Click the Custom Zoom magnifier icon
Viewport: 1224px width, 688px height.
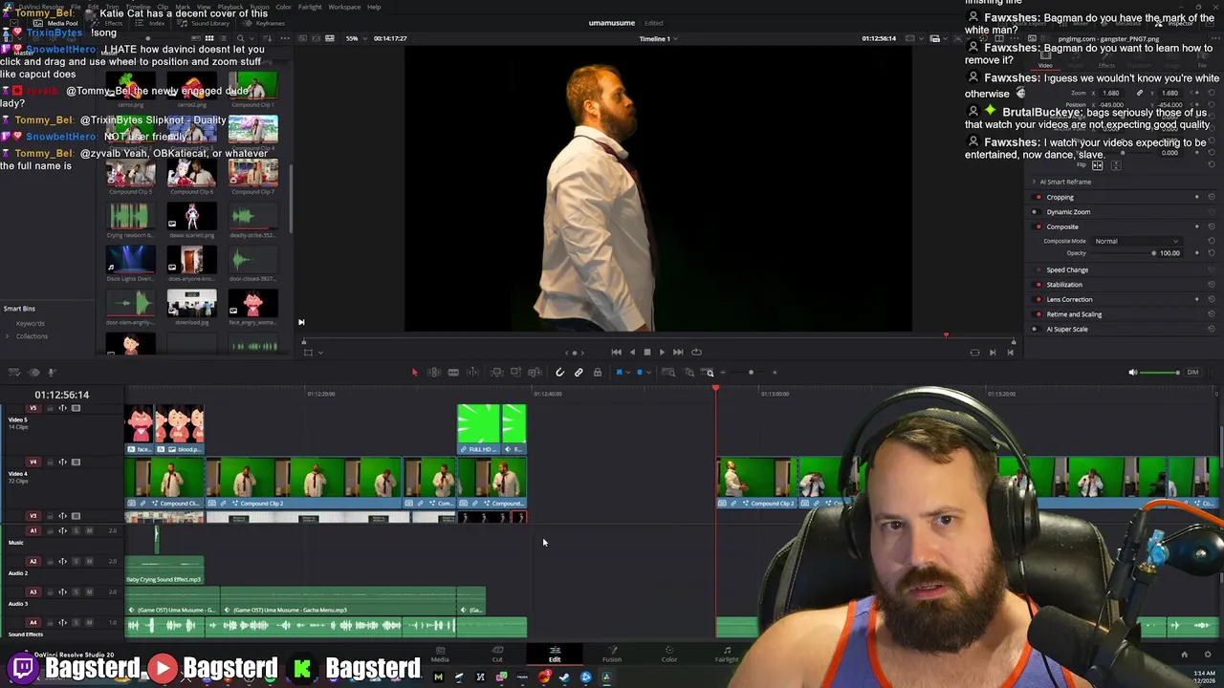pos(710,373)
